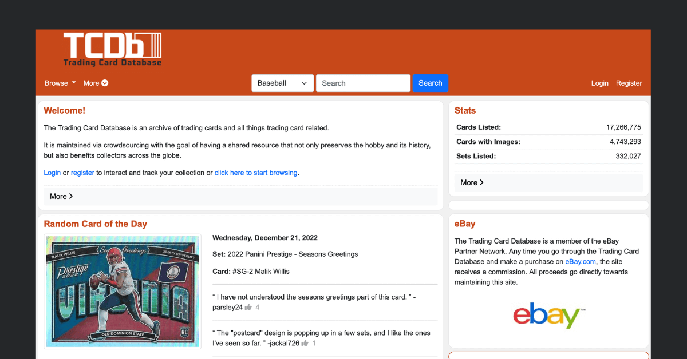Image resolution: width=687 pixels, height=359 pixels.
Task: Open the Browse menu
Action: pos(59,83)
